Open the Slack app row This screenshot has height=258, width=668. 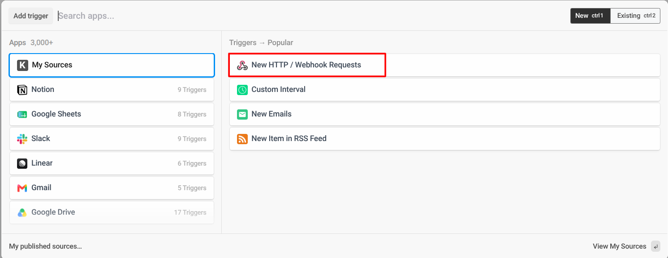click(112, 139)
